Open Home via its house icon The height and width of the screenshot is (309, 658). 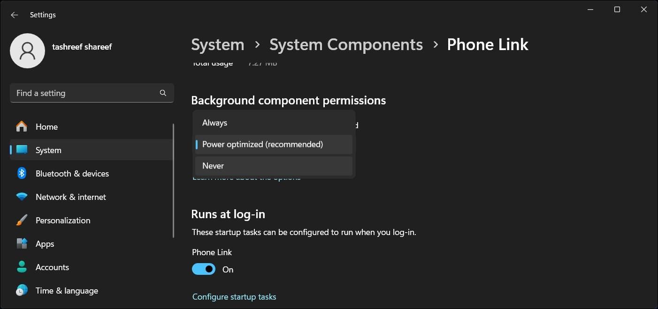22,127
